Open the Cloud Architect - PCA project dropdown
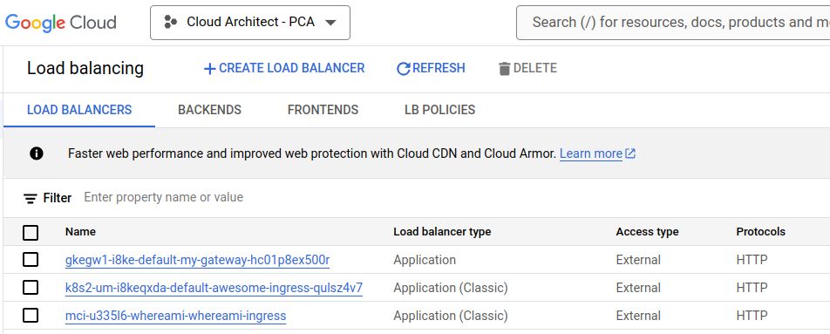Image resolution: width=830 pixels, height=334 pixels. (250, 22)
